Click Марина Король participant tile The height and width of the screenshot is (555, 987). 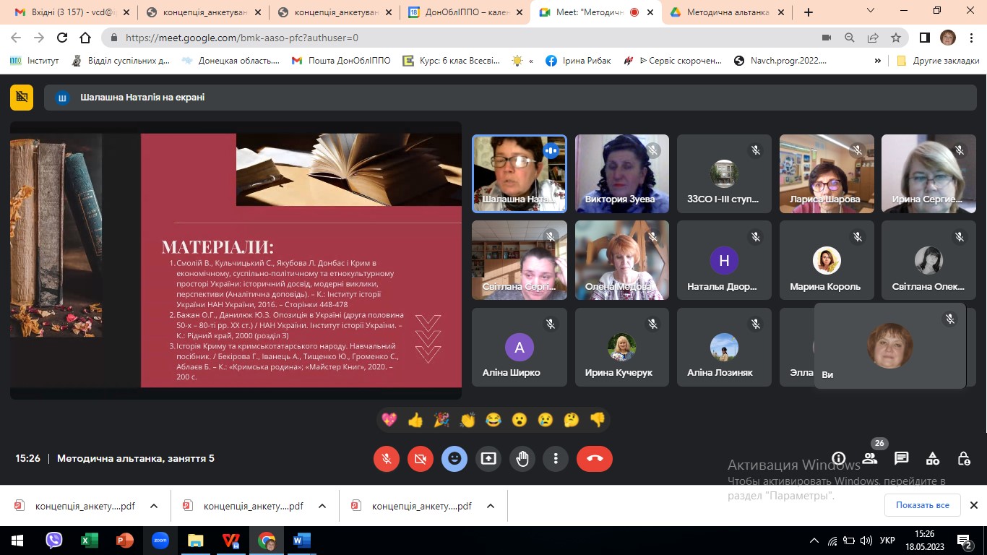coord(827,260)
